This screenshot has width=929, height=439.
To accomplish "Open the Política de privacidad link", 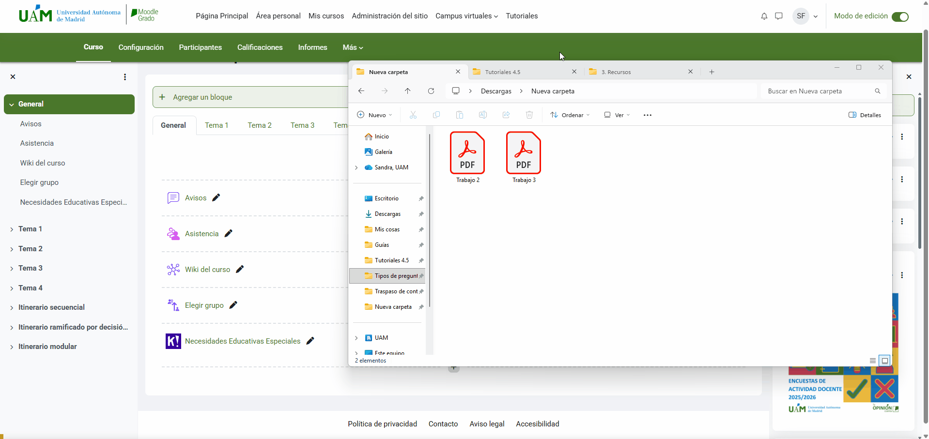I will [382, 424].
